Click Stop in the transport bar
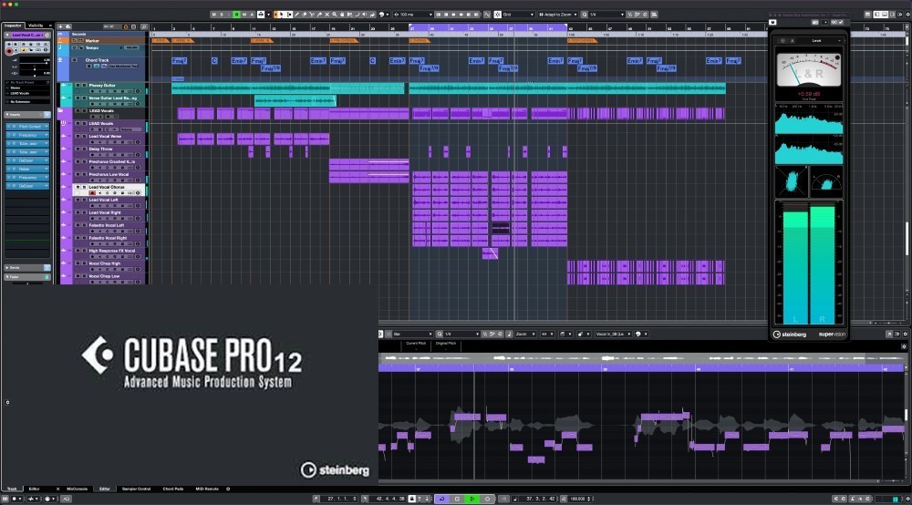The height and width of the screenshot is (505, 912). point(457,499)
